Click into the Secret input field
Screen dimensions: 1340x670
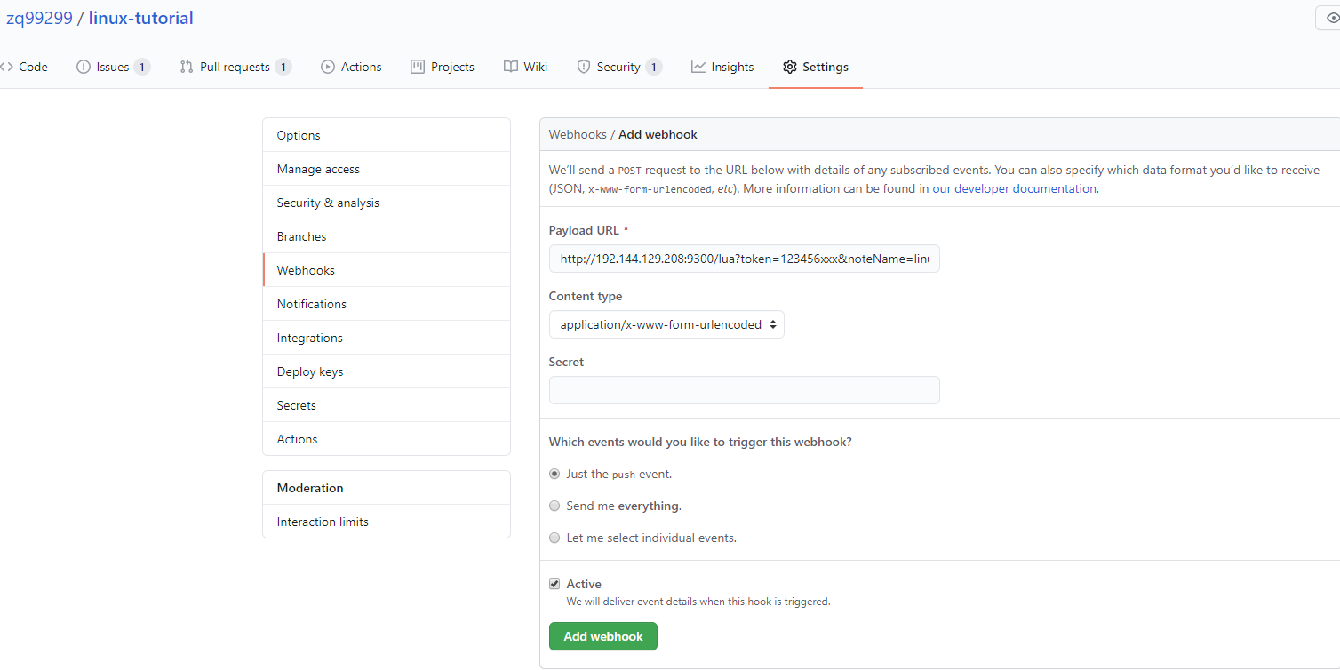744,390
